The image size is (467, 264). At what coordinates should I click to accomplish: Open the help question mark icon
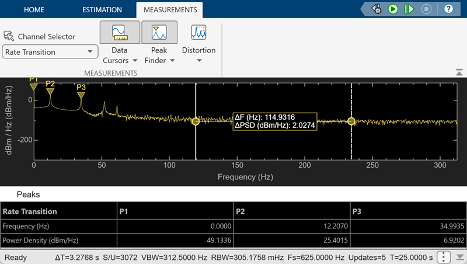[448, 9]
